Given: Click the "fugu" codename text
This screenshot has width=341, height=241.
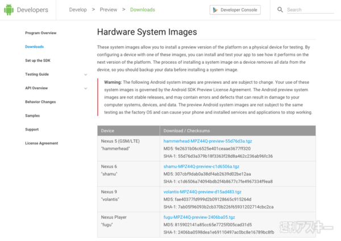Looking at the screenshot, I should [107, 224].
